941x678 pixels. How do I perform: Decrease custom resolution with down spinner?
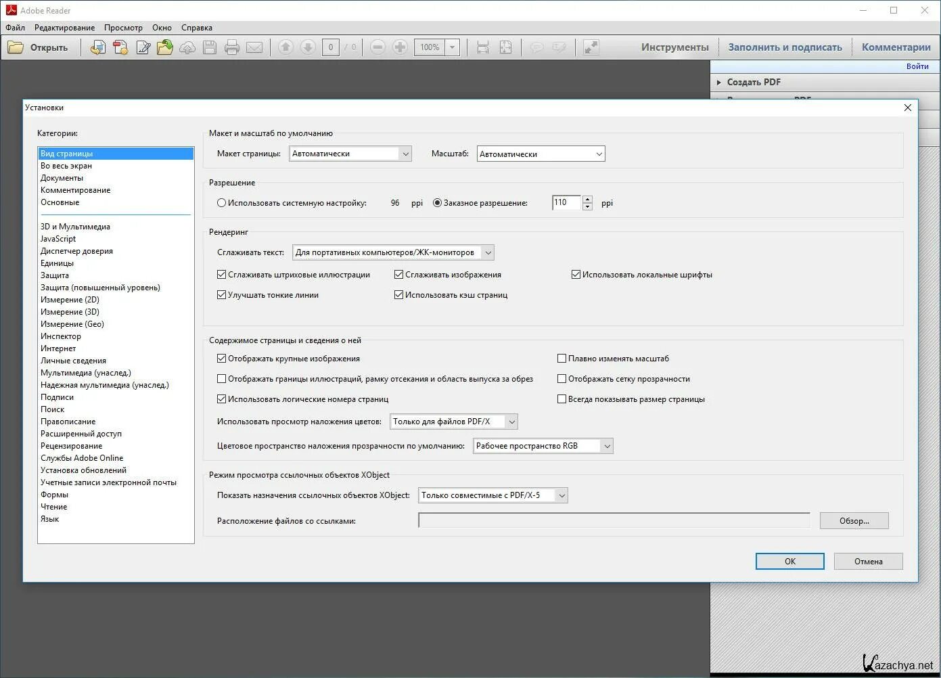pyautogui.click(x=587, y=207)
